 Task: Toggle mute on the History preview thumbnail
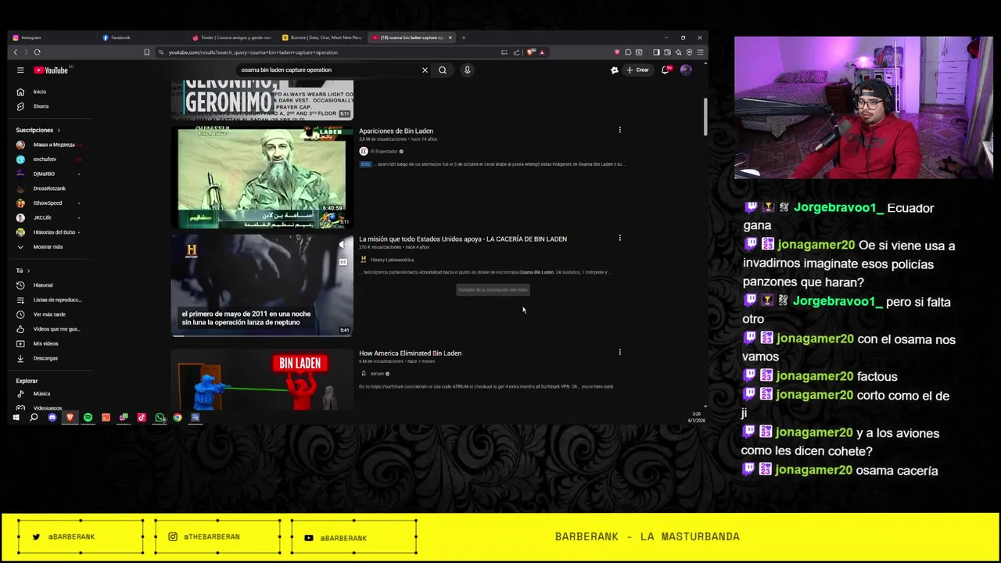coord(343,245)
